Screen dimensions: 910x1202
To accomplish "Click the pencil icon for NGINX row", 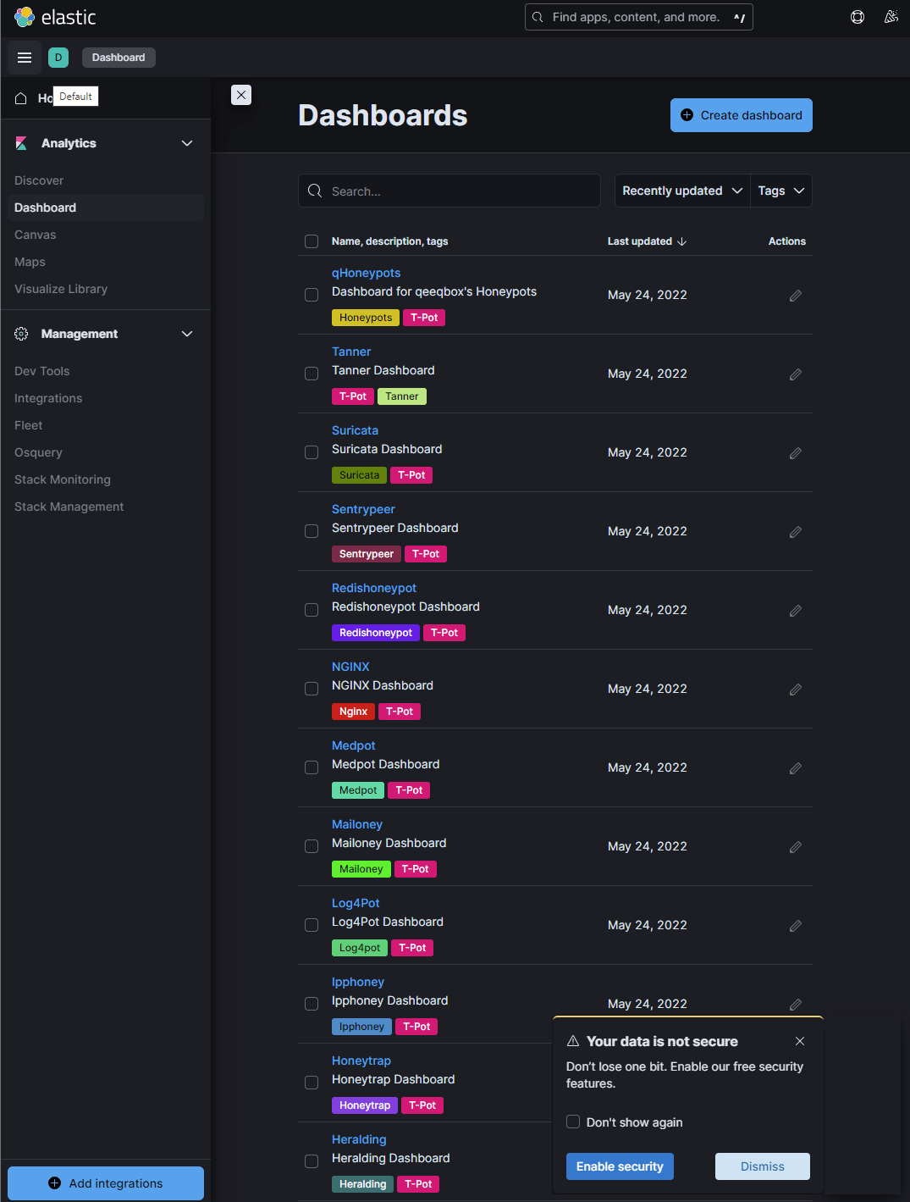I will [795, 690].
